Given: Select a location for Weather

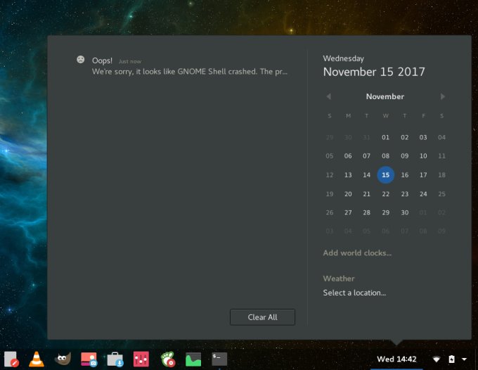Looking at the screenshot, I should point(354,293).
